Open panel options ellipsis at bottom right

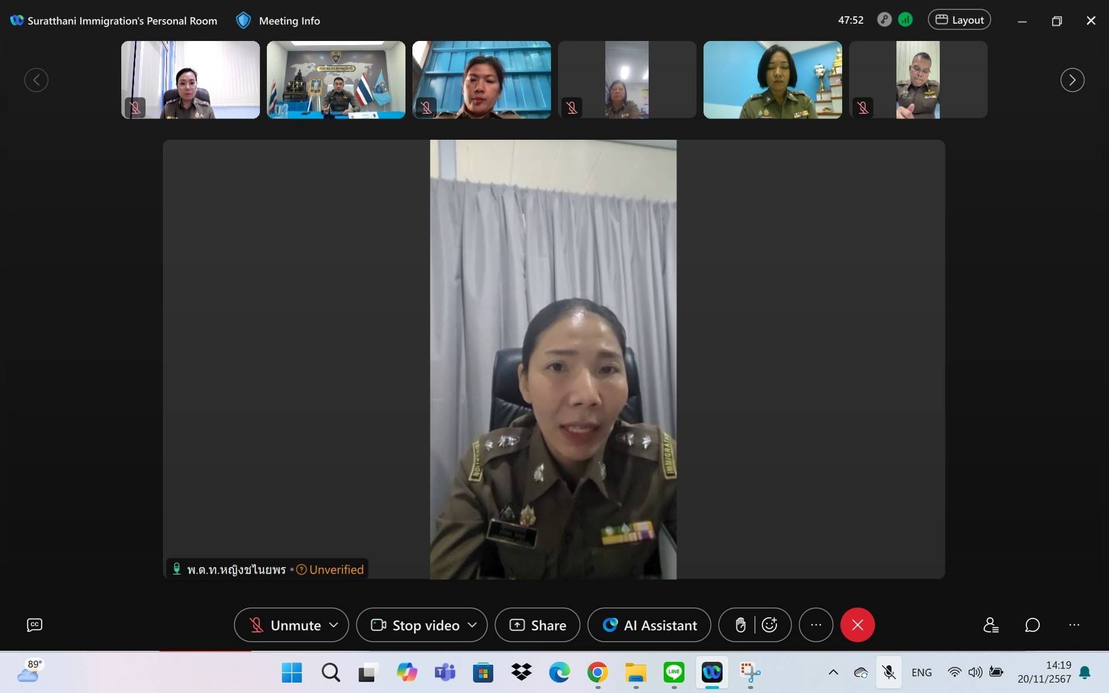tap(1074, 625)
